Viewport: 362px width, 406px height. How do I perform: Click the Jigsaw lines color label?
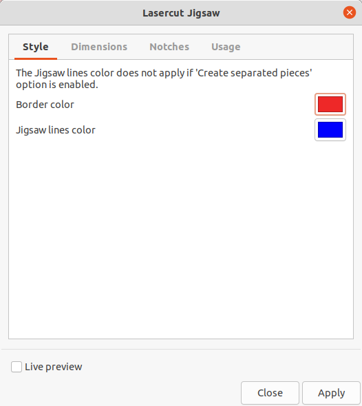(56, 130)
